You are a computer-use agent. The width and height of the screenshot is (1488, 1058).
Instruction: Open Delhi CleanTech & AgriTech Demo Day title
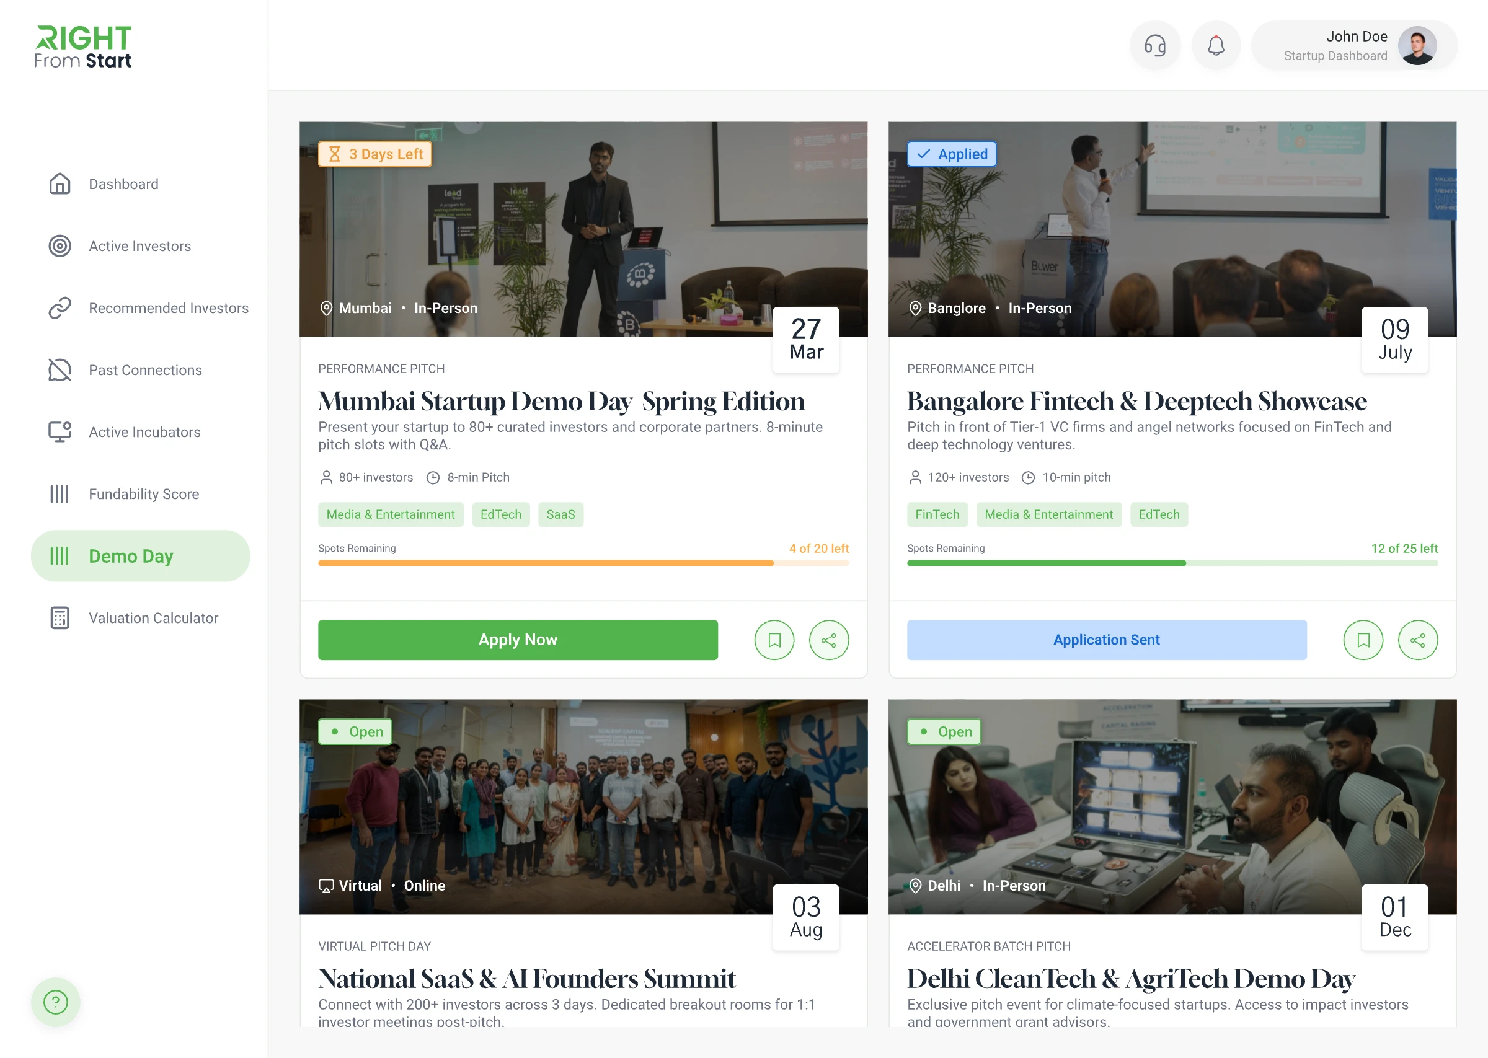pyautogui.click(x=1130, y=979)
